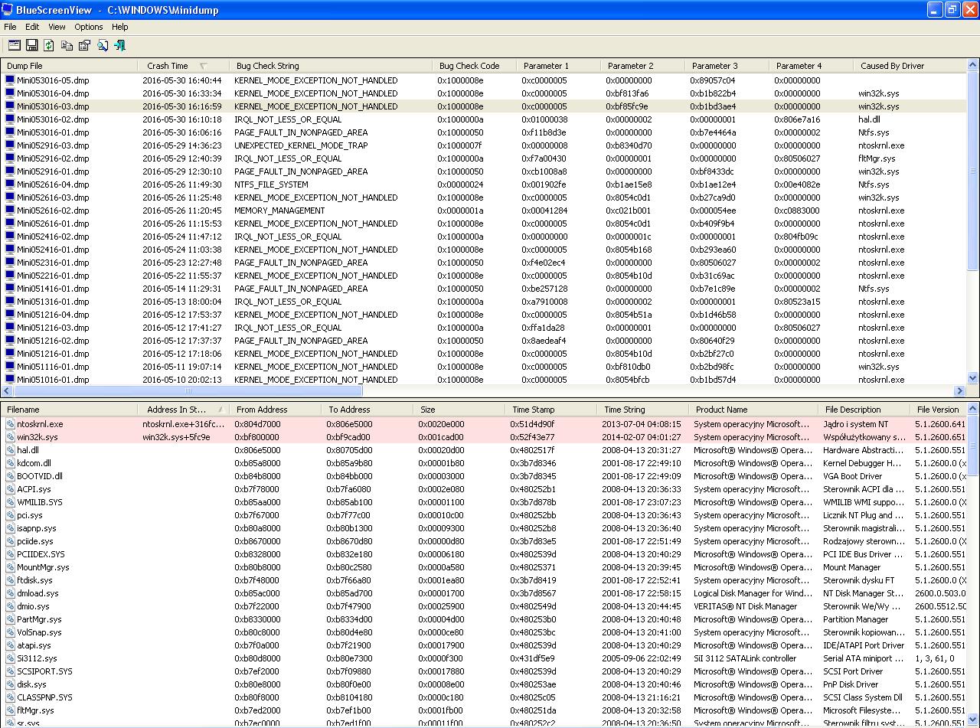Open the Options menu
The image size is (980, 728).
click(89, 27)
